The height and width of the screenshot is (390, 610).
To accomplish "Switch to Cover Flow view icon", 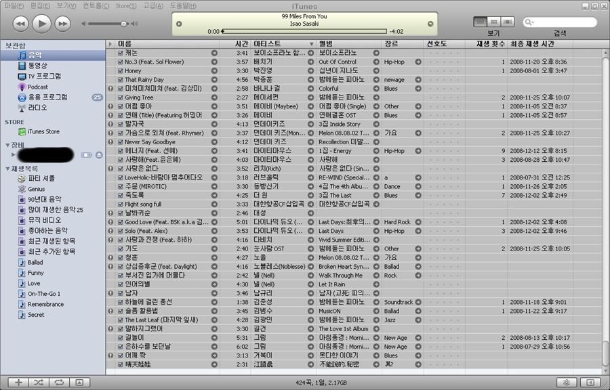I will click(508, 22).
